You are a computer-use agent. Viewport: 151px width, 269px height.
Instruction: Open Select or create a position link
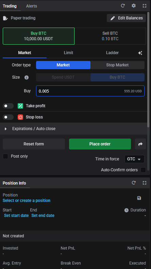(x=27, y=201)
